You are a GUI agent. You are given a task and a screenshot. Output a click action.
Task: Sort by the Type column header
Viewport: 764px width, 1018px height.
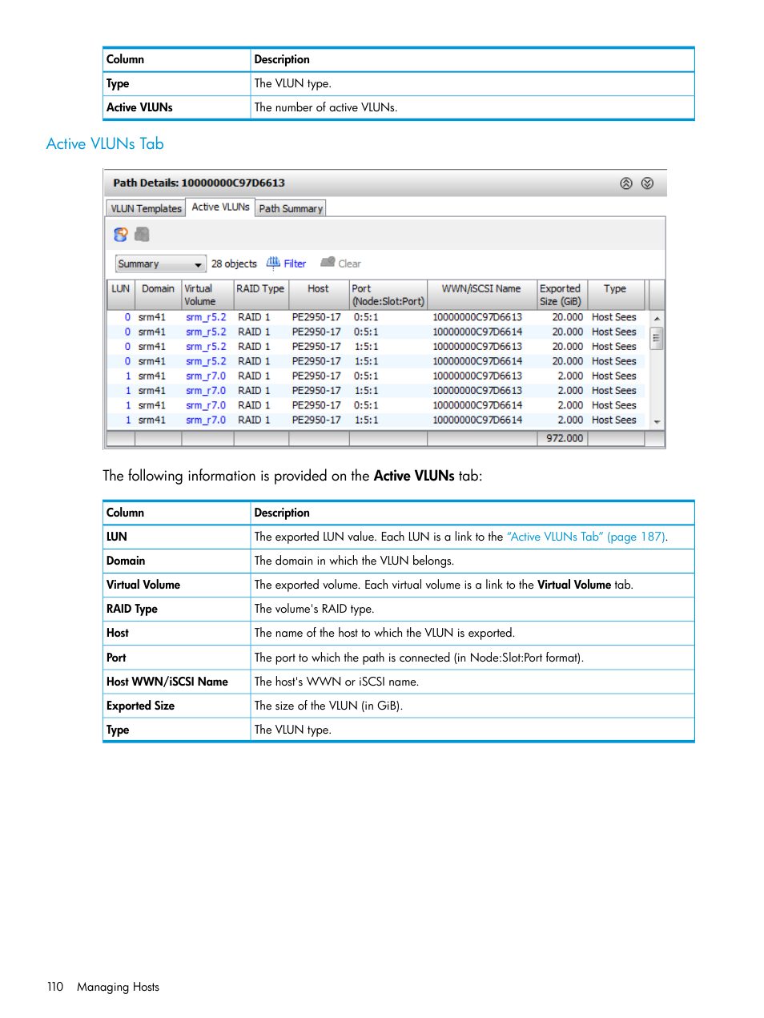pyautogui.click(x=616, y=295)
